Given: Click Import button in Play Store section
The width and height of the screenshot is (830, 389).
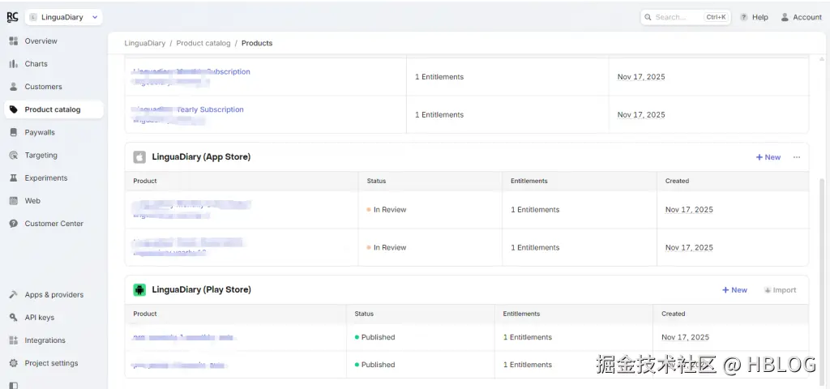Looking at the screenshot, I should click(x=780, y=290).
